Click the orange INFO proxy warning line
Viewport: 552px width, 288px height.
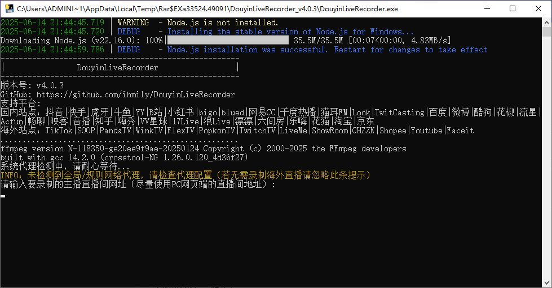(x=186, y=175)
